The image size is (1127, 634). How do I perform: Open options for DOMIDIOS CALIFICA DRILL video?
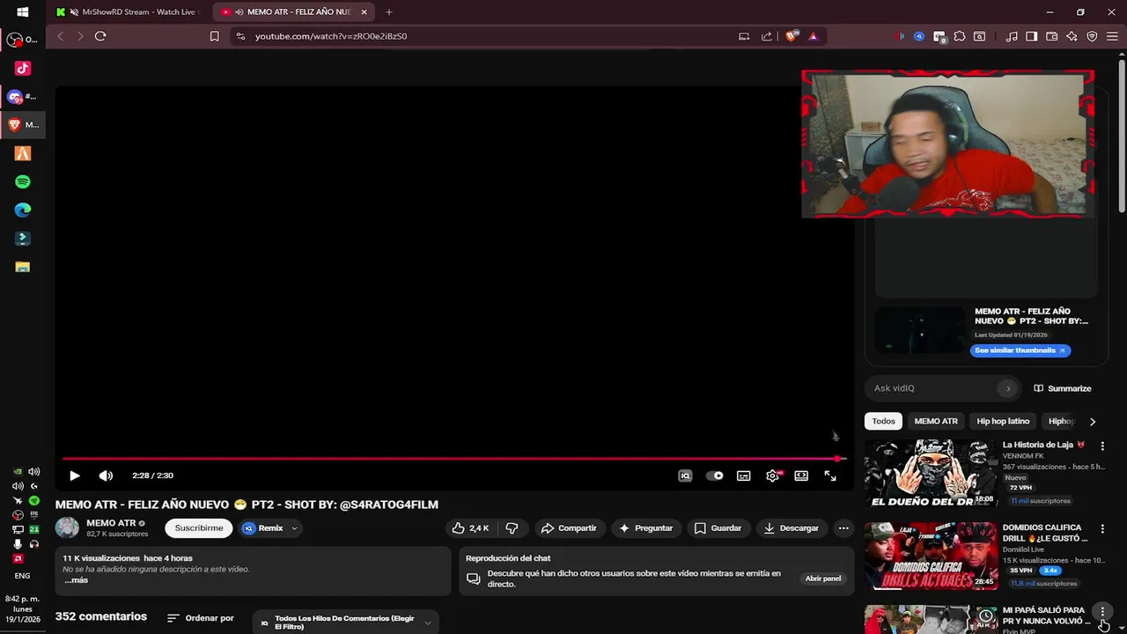(1102, 529)
